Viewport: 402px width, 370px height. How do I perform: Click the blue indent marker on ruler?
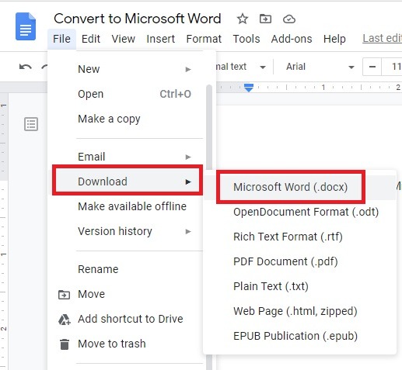point(249,88)
